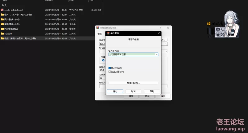Click the 12:41 modified date cell
Screen dimensions: 248x133
pyautogui.click(x=56, y=19)
